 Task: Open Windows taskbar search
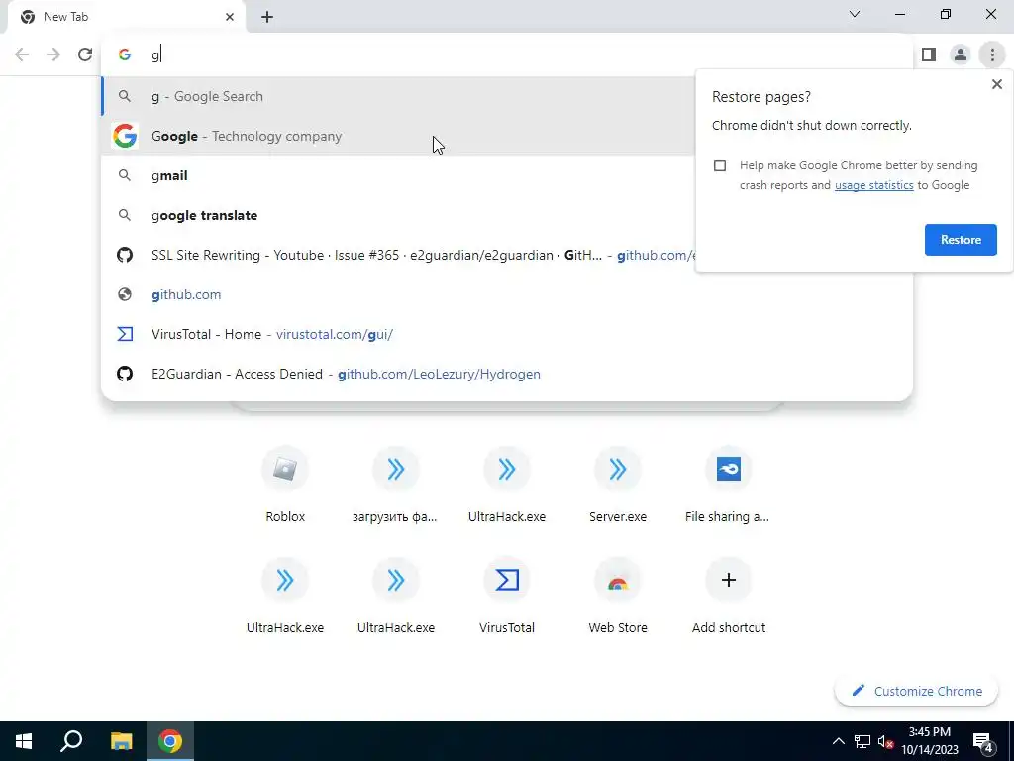[x=71, y=741]
